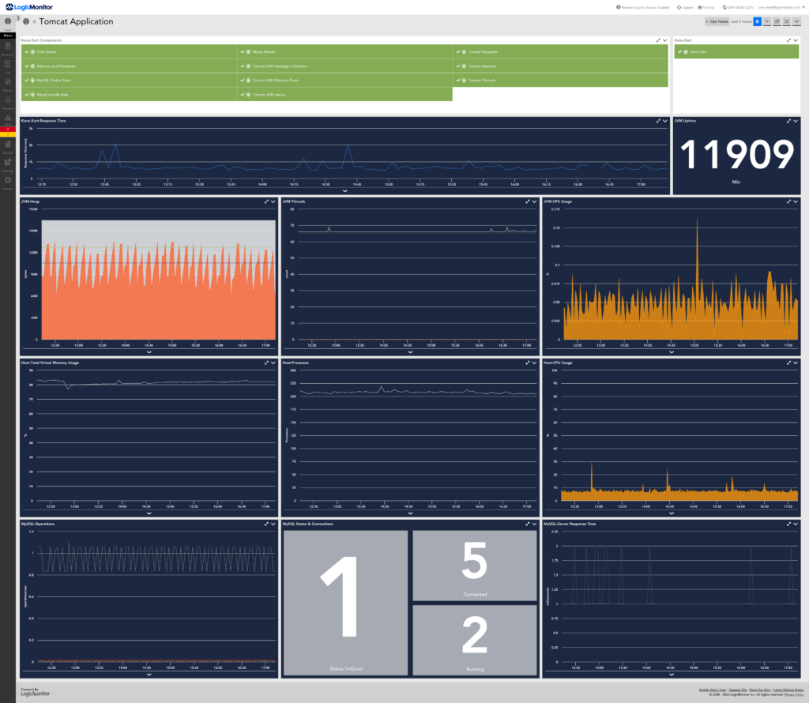Click the dashboard icon beside Tomcat Application title
The width and height of the screenshot is (809, 703).
(x=26, y=21)
